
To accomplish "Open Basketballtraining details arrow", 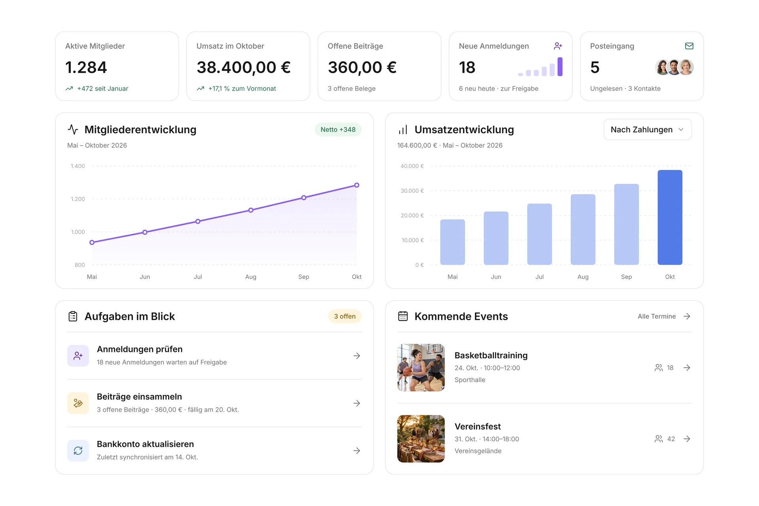I will (687, 368).
